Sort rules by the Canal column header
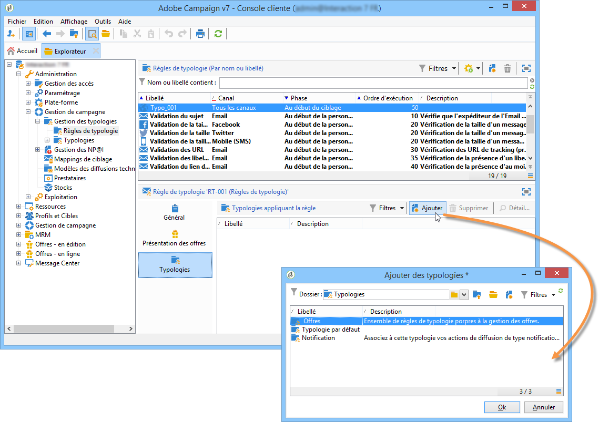Viewport: 599px width, 422px height. [x=247, y=98]
